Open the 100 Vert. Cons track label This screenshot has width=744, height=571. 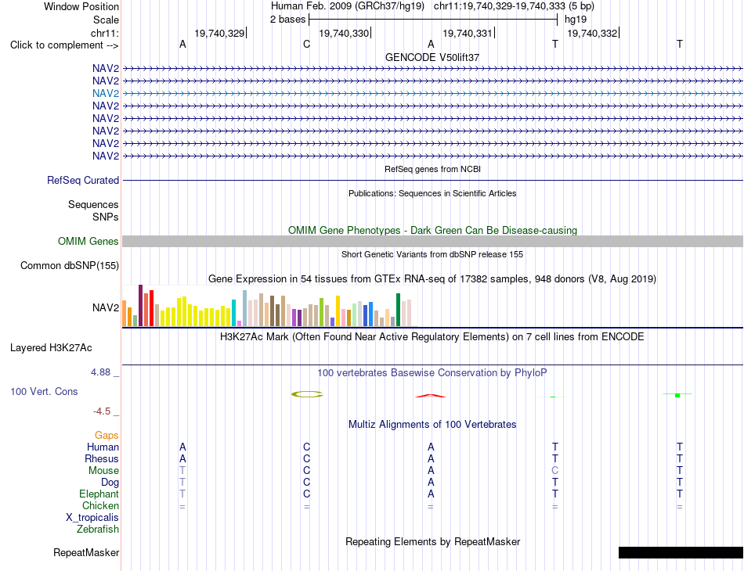pyautogui.click(x=44, y=391)
